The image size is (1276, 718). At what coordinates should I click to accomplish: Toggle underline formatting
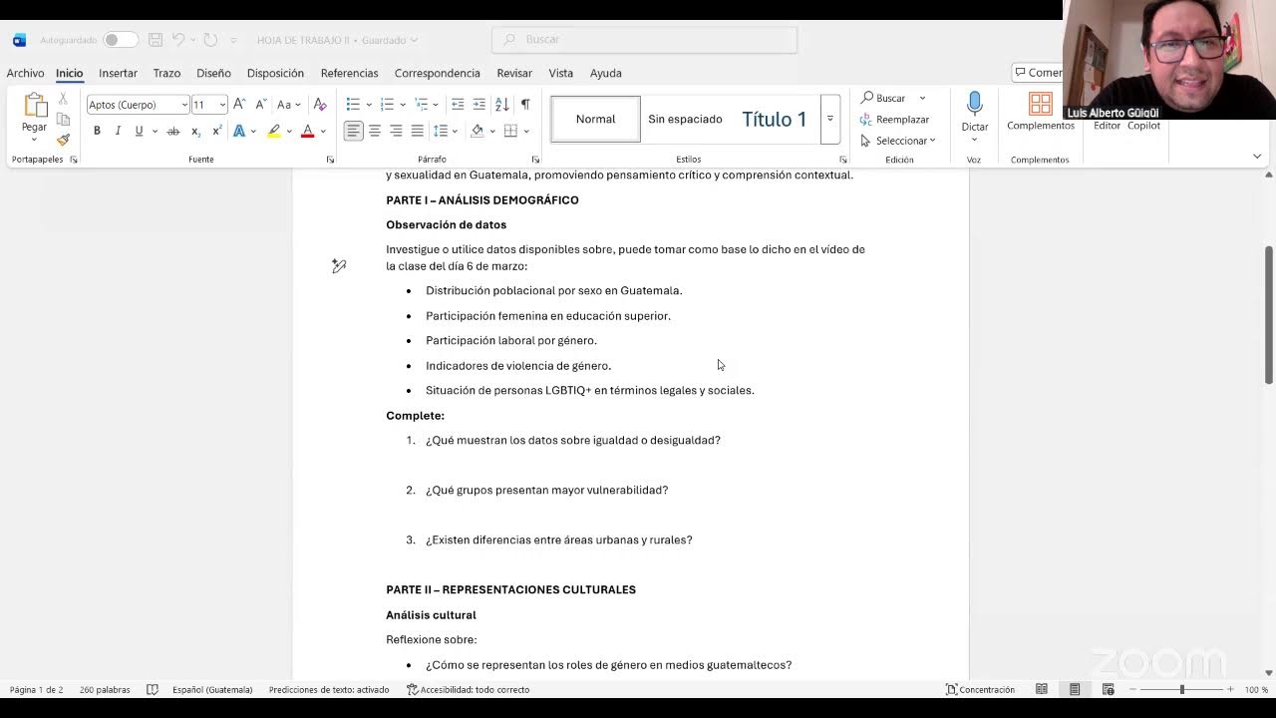139,132
